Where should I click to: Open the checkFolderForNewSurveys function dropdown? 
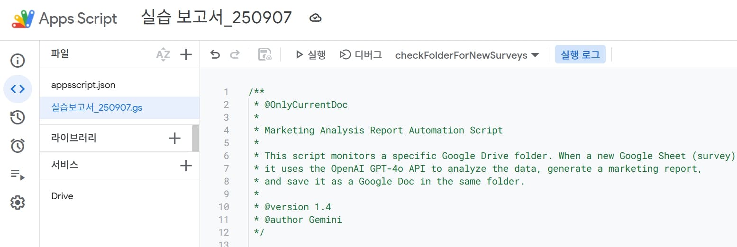pos(467,55)
